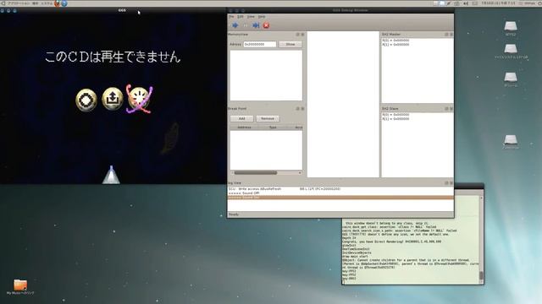Select the SCU write access log line
Screen dimensions: 542x304
click(340, 189)
